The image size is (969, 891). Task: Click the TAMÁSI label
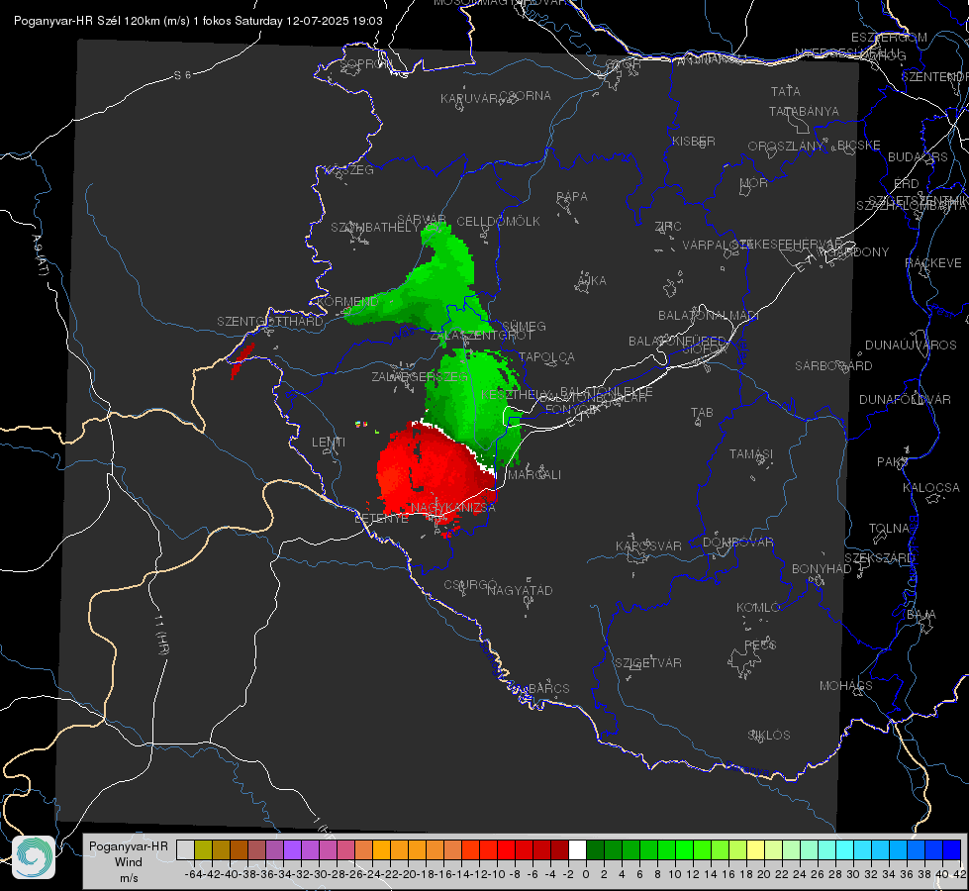(x=751, y=453)
